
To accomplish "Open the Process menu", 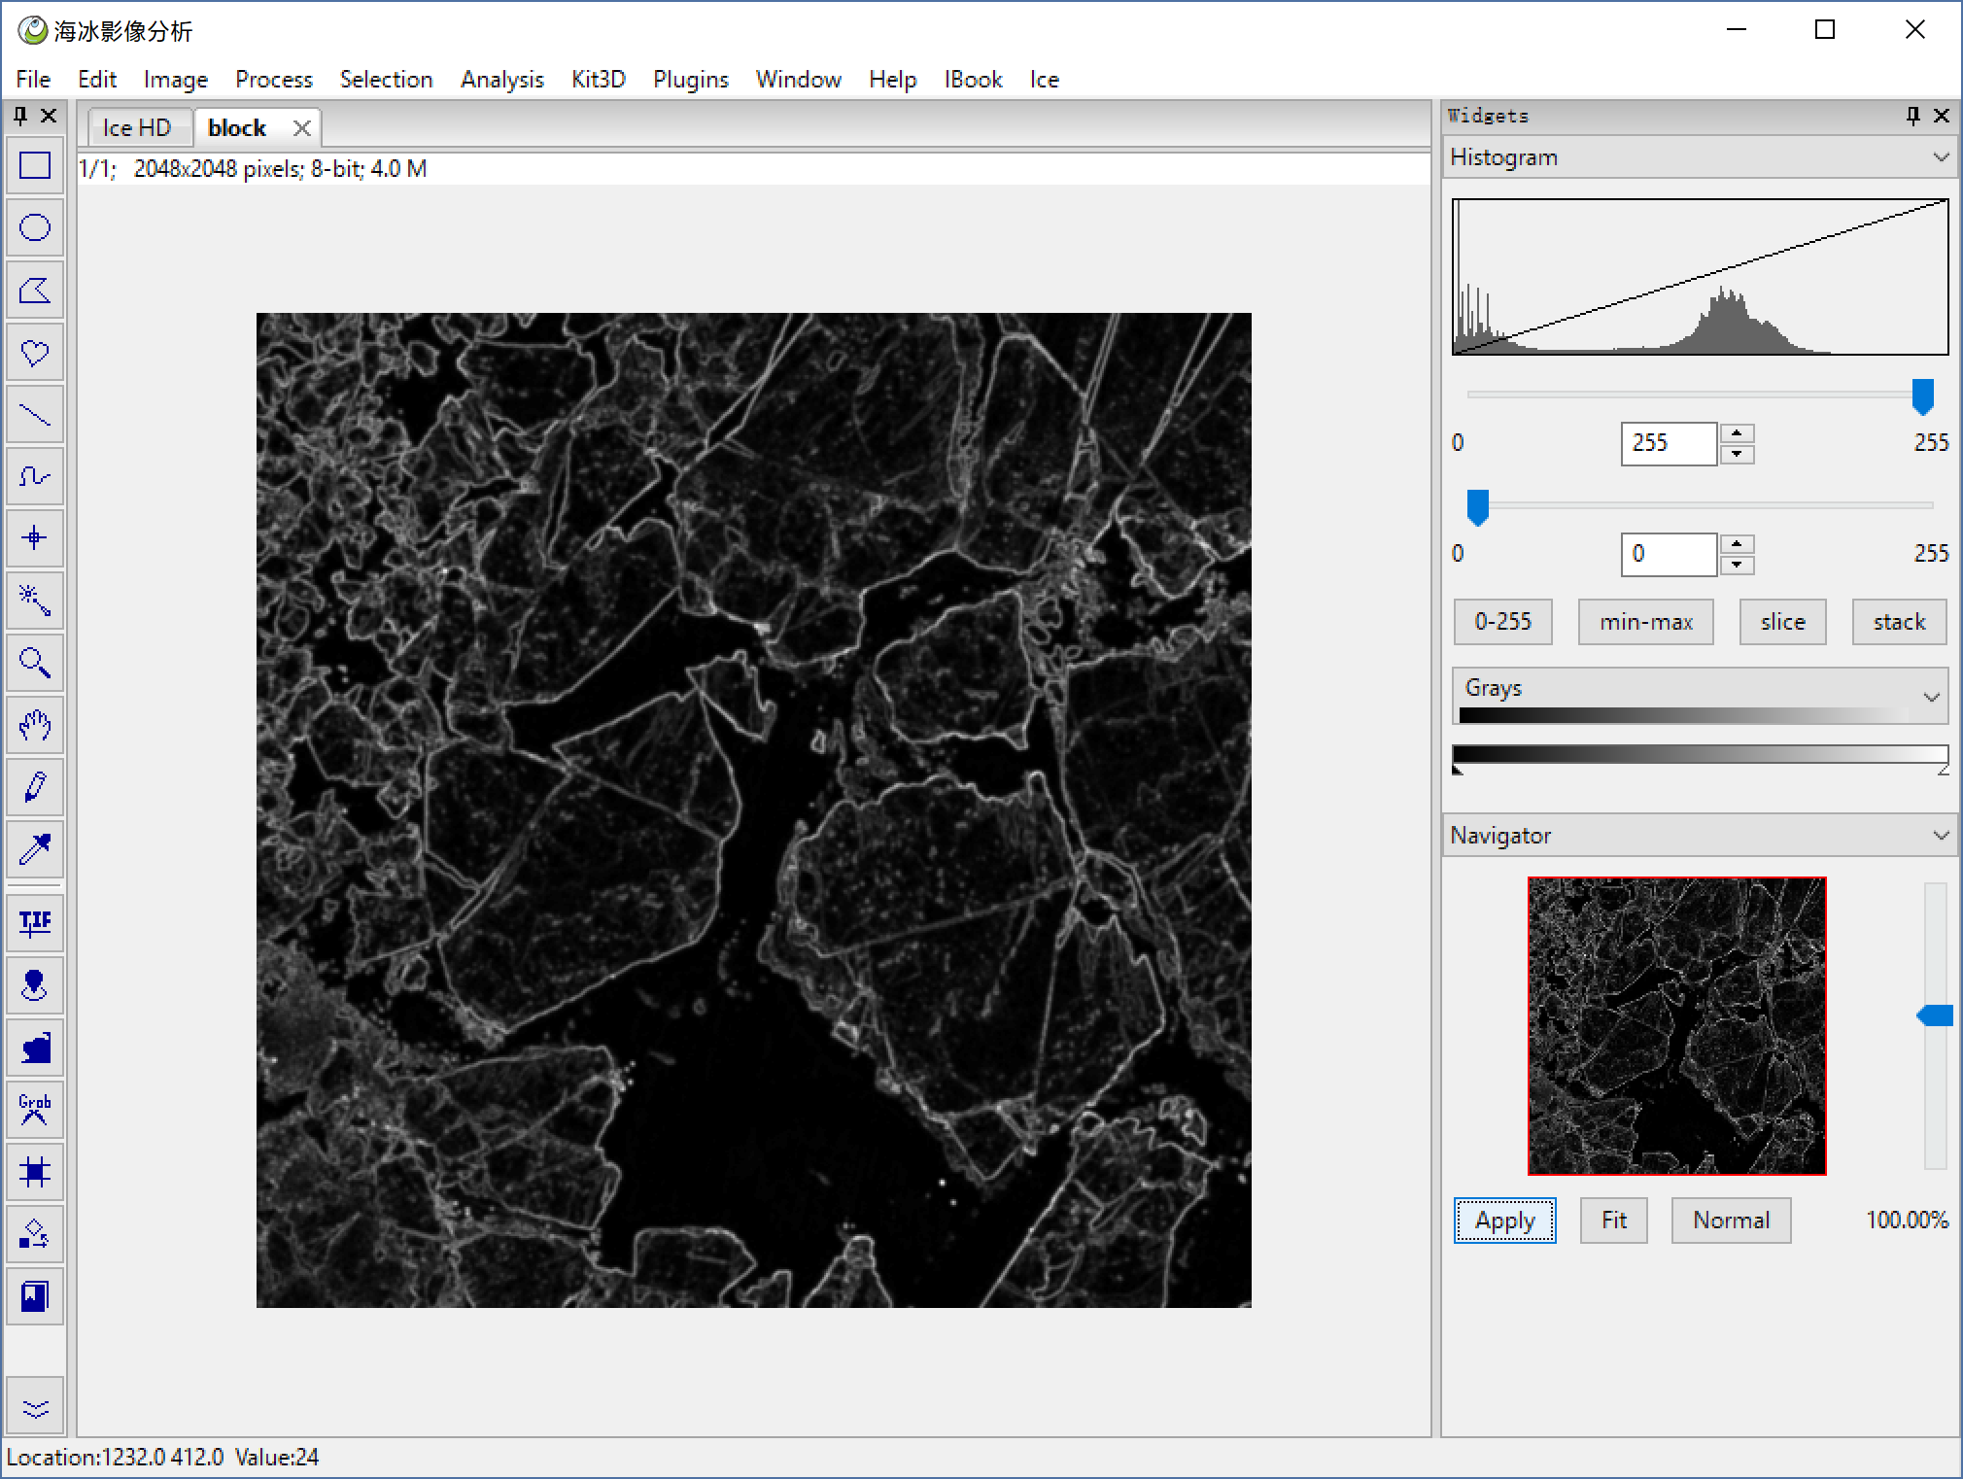I will click(x=273, y=80).
